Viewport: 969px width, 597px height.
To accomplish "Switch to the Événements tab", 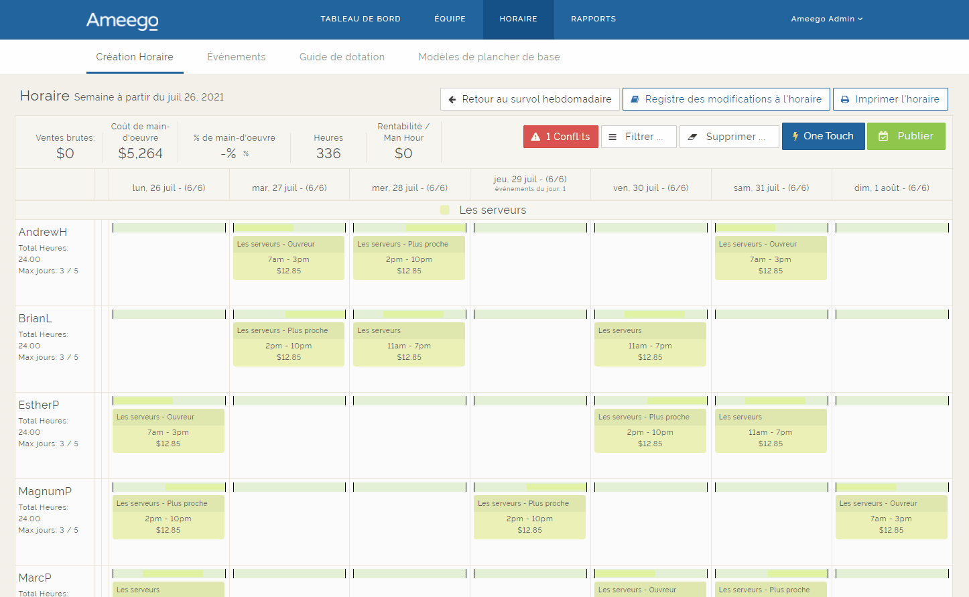I will [x=236, y=57].
